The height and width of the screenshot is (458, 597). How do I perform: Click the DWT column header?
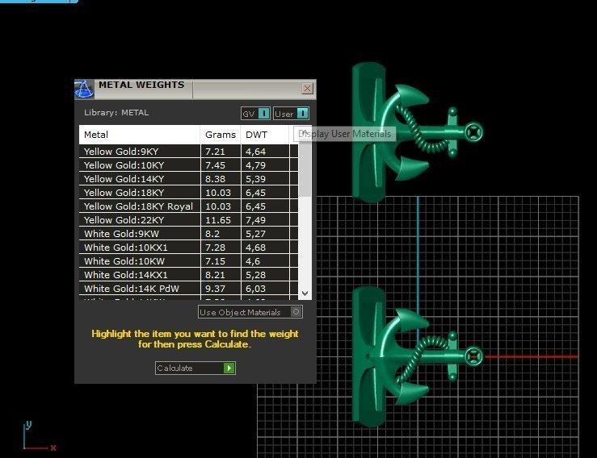(265, 135)
